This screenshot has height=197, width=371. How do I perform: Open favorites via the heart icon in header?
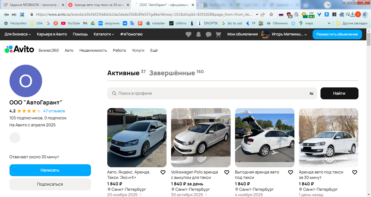188,34
